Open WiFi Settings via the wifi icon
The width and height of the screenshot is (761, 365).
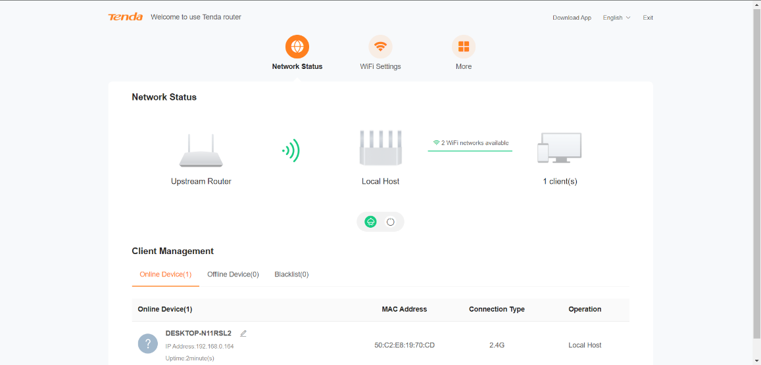pyautogui.click(x=380, y=47)
